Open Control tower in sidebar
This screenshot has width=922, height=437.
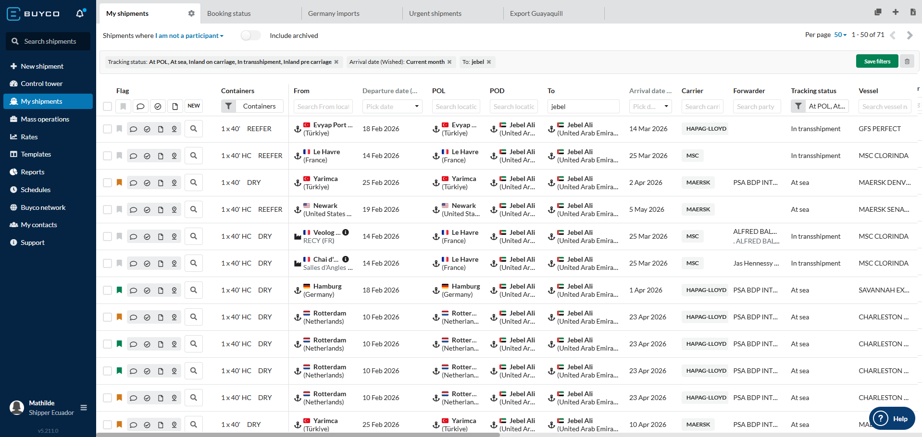click(41, 84)
